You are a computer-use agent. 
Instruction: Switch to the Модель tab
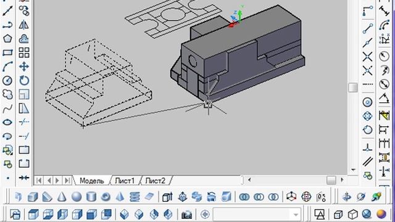click(x=92, y=181)
